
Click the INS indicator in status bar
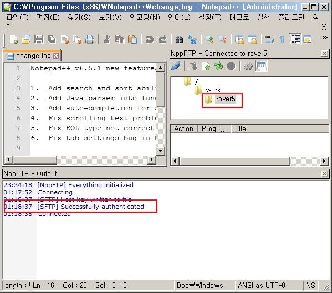coord(310,286)
